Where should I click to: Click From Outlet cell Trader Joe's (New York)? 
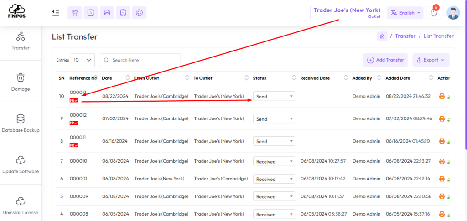pos(159,179)
